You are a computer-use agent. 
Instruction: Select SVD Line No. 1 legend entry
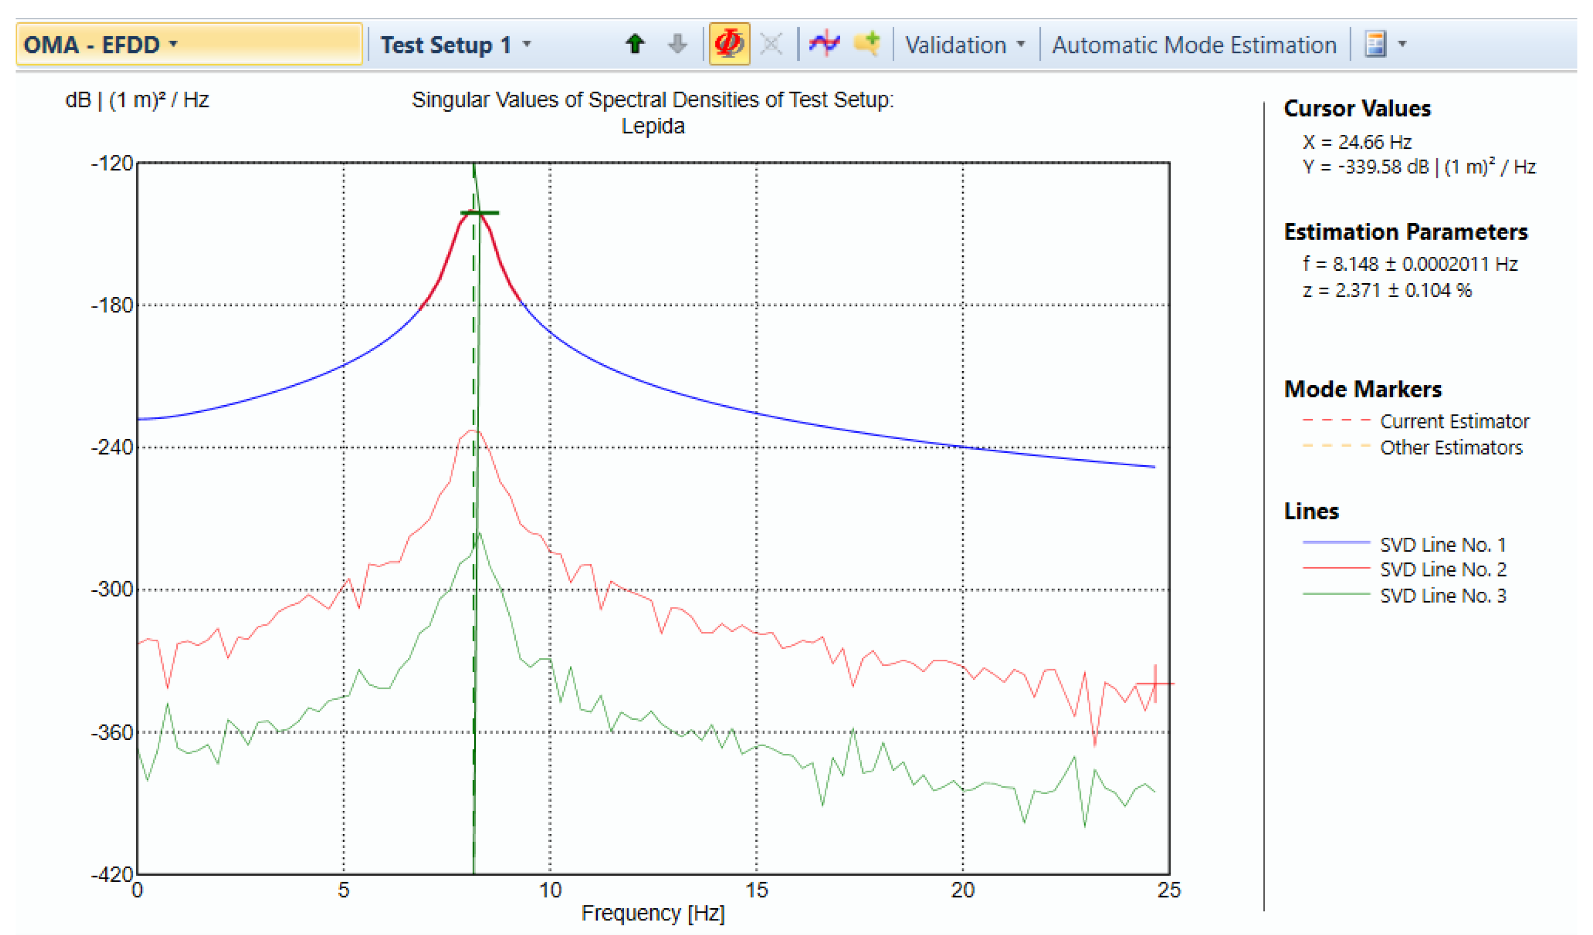[x=1442, y=544]
